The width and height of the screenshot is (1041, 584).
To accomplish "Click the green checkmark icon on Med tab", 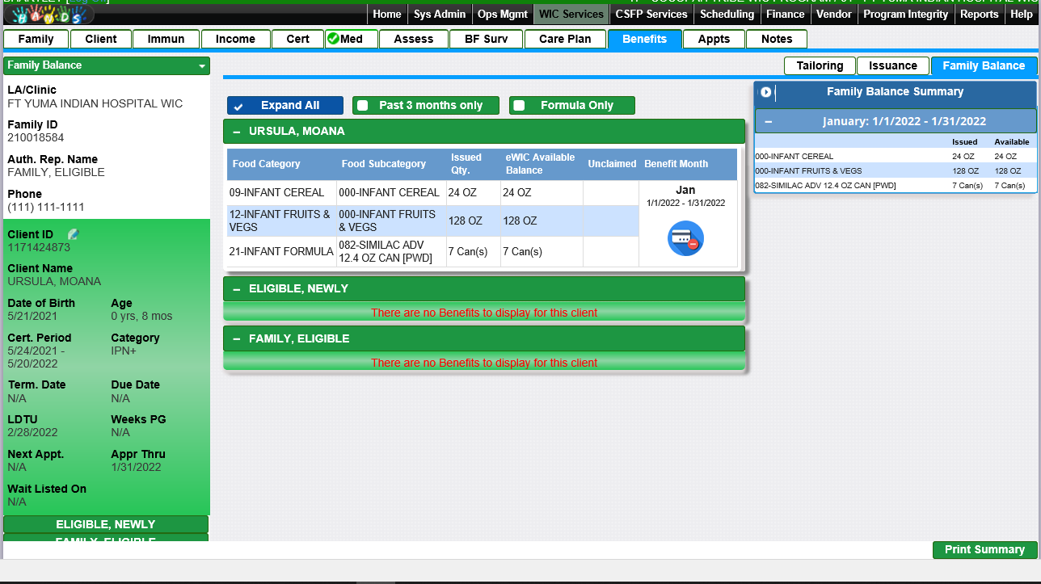I will click(x=332, y=39).
